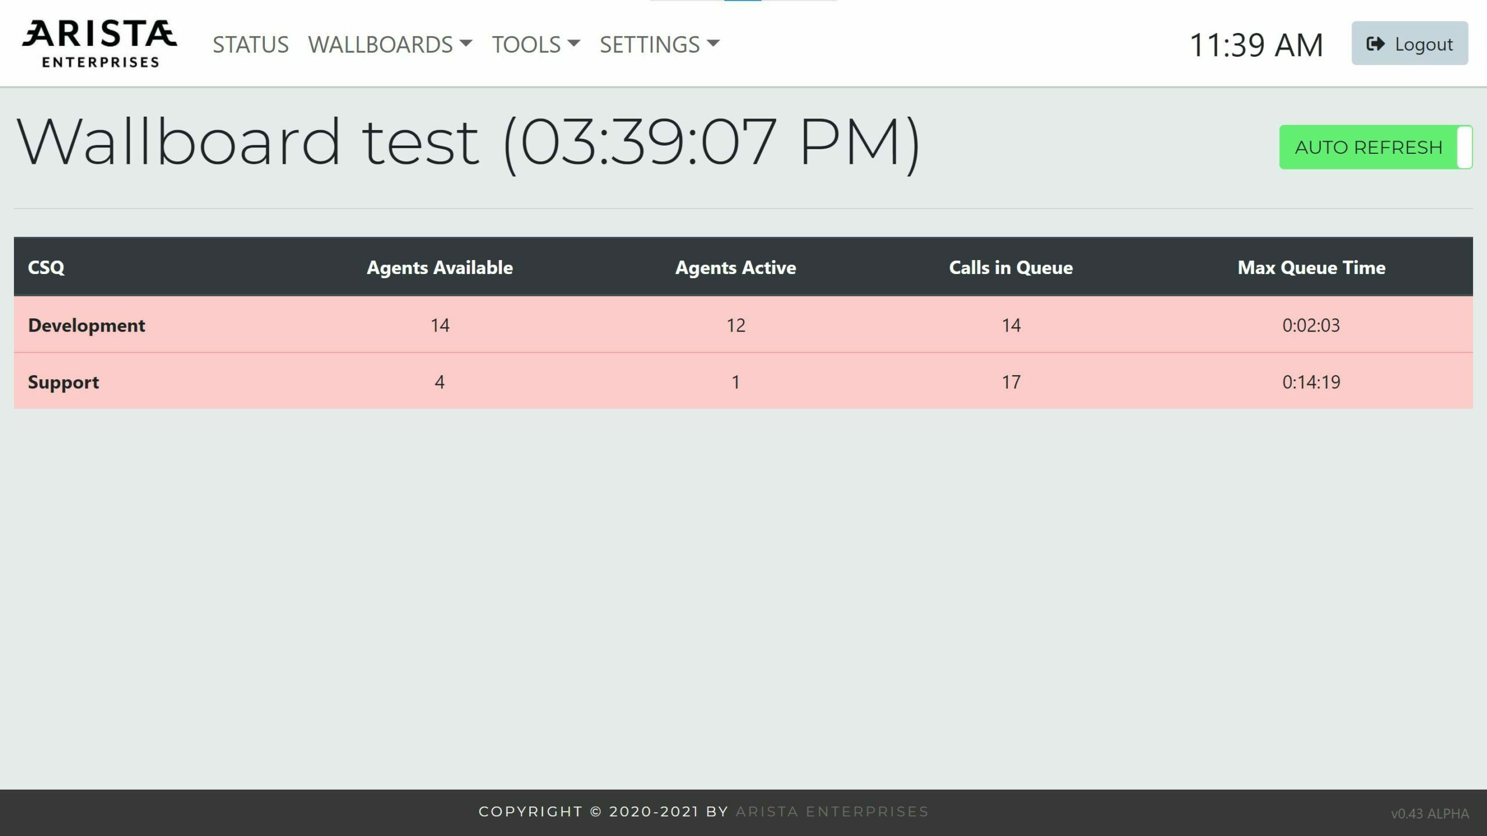Click the Arista Enterprises logo
The width and height of the screenshot is (1487, 836).
[99, 44]
